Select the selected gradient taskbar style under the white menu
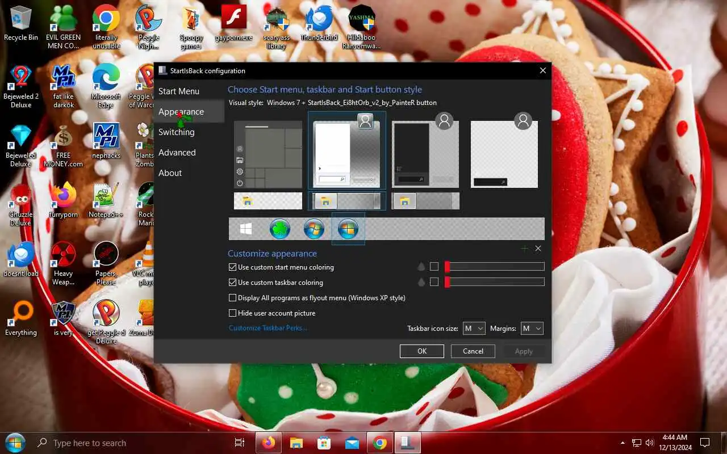 pos(346,201)
